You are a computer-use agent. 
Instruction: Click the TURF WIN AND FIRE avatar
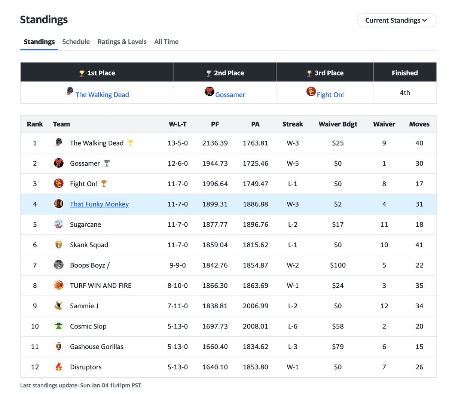59,285
